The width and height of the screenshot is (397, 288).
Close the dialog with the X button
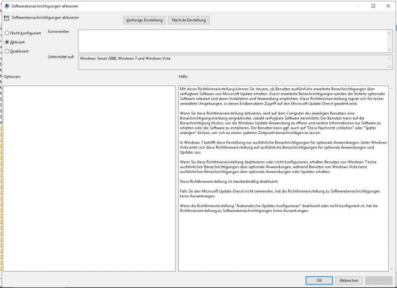pyautogui.click(x=389, y=6)
